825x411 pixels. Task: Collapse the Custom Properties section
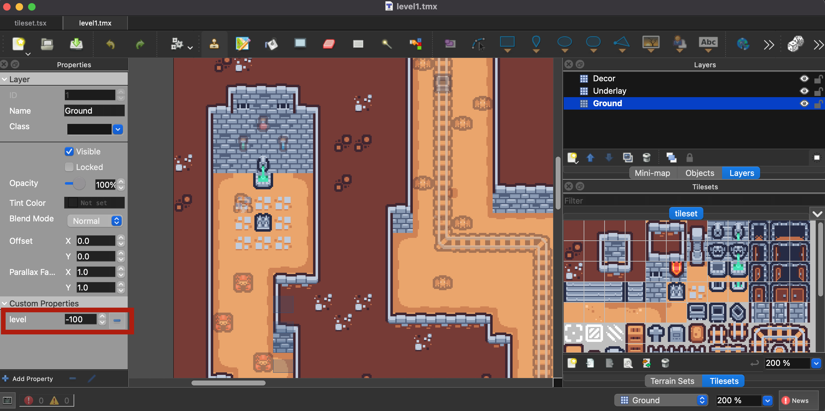click(x=4, y=303)
